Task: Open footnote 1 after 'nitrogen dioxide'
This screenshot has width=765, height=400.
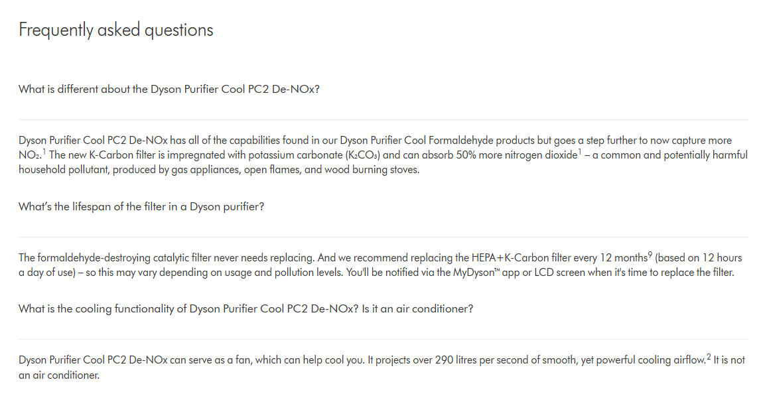Action: pyautogui.click(x=579, y=152)
